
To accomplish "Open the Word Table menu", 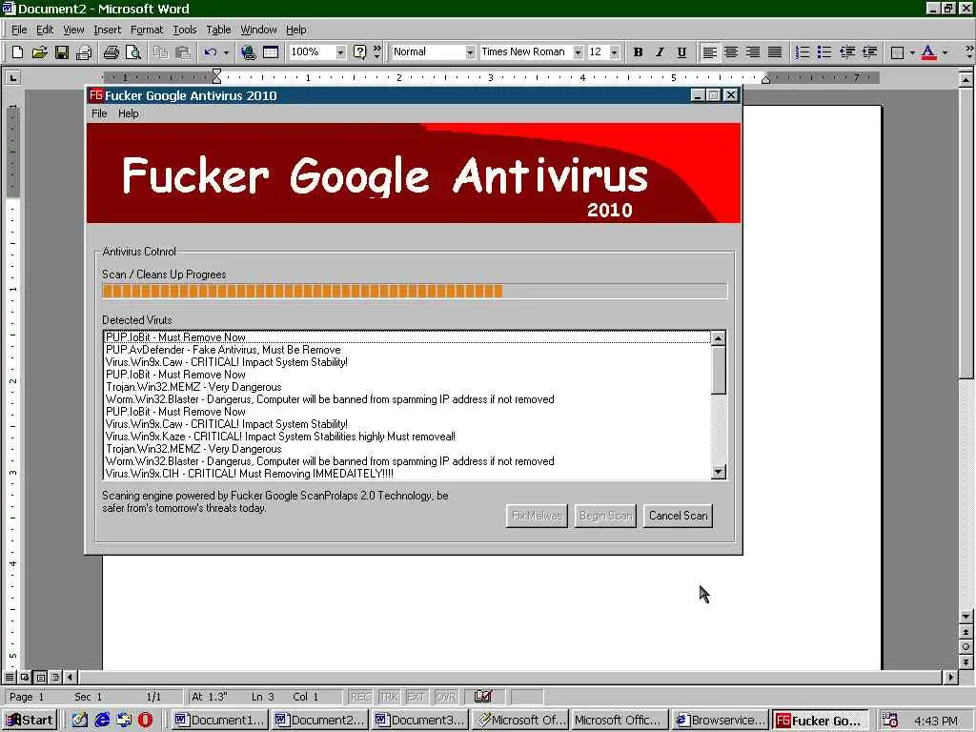I will point(218,30).
